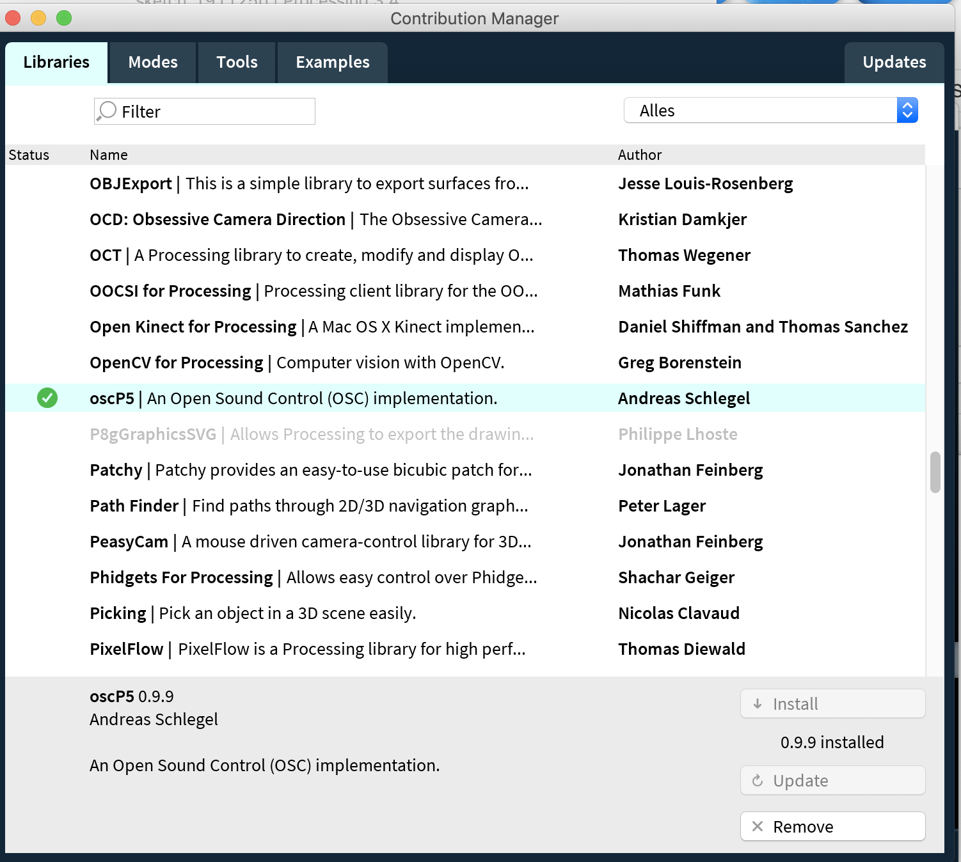The height and width of the screenshot is (862, 961).
Task: Click the description text in details panel
Action: (265, 765)
